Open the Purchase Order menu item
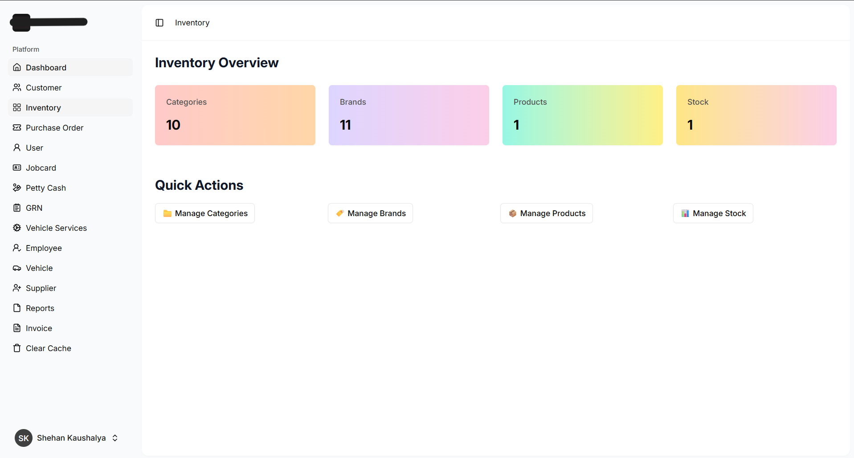 tap(54, 128)
